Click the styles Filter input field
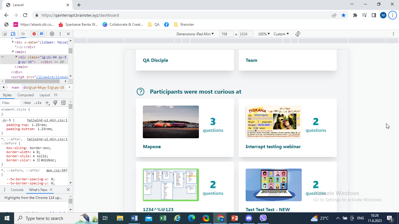 pos(11,103)
